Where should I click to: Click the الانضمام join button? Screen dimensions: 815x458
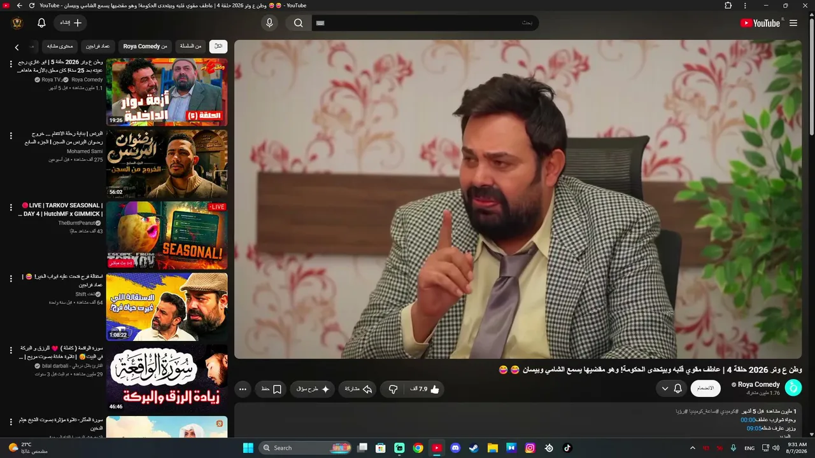coord(705,389)
